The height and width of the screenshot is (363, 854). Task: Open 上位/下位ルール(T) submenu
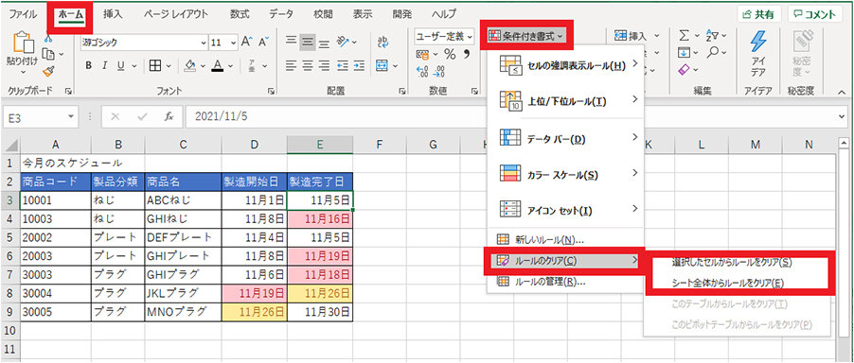click(566, 101)
